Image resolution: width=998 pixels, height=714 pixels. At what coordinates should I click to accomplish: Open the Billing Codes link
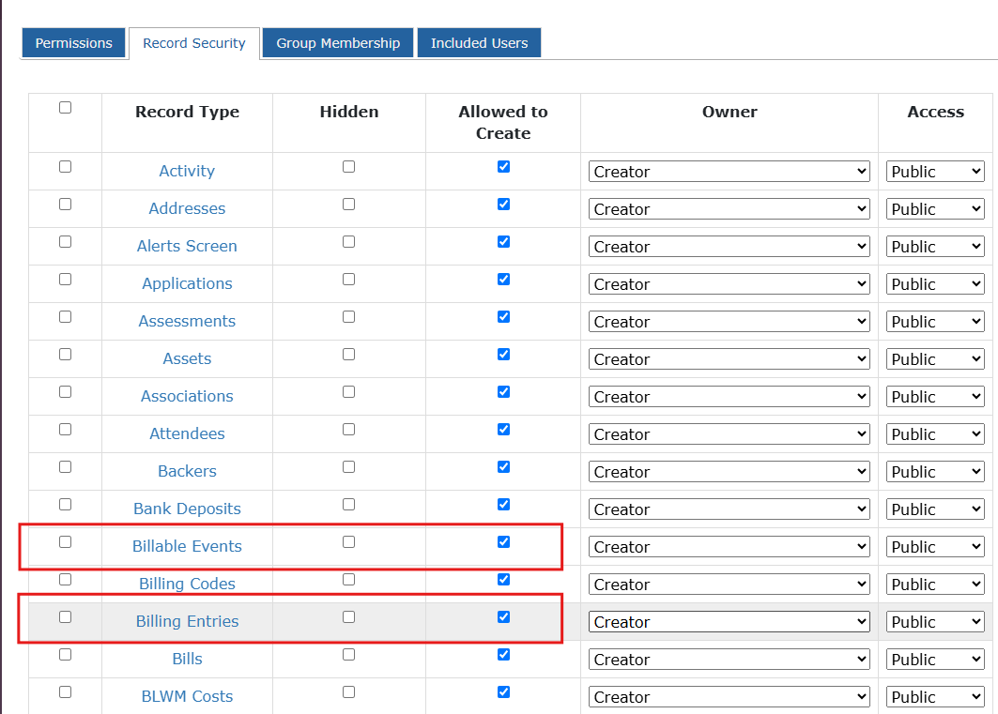[x=187, y=584]
